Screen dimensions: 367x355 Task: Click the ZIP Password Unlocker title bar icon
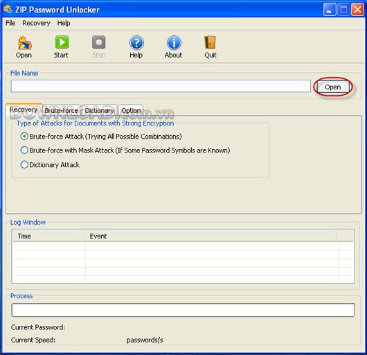(8, 10)
